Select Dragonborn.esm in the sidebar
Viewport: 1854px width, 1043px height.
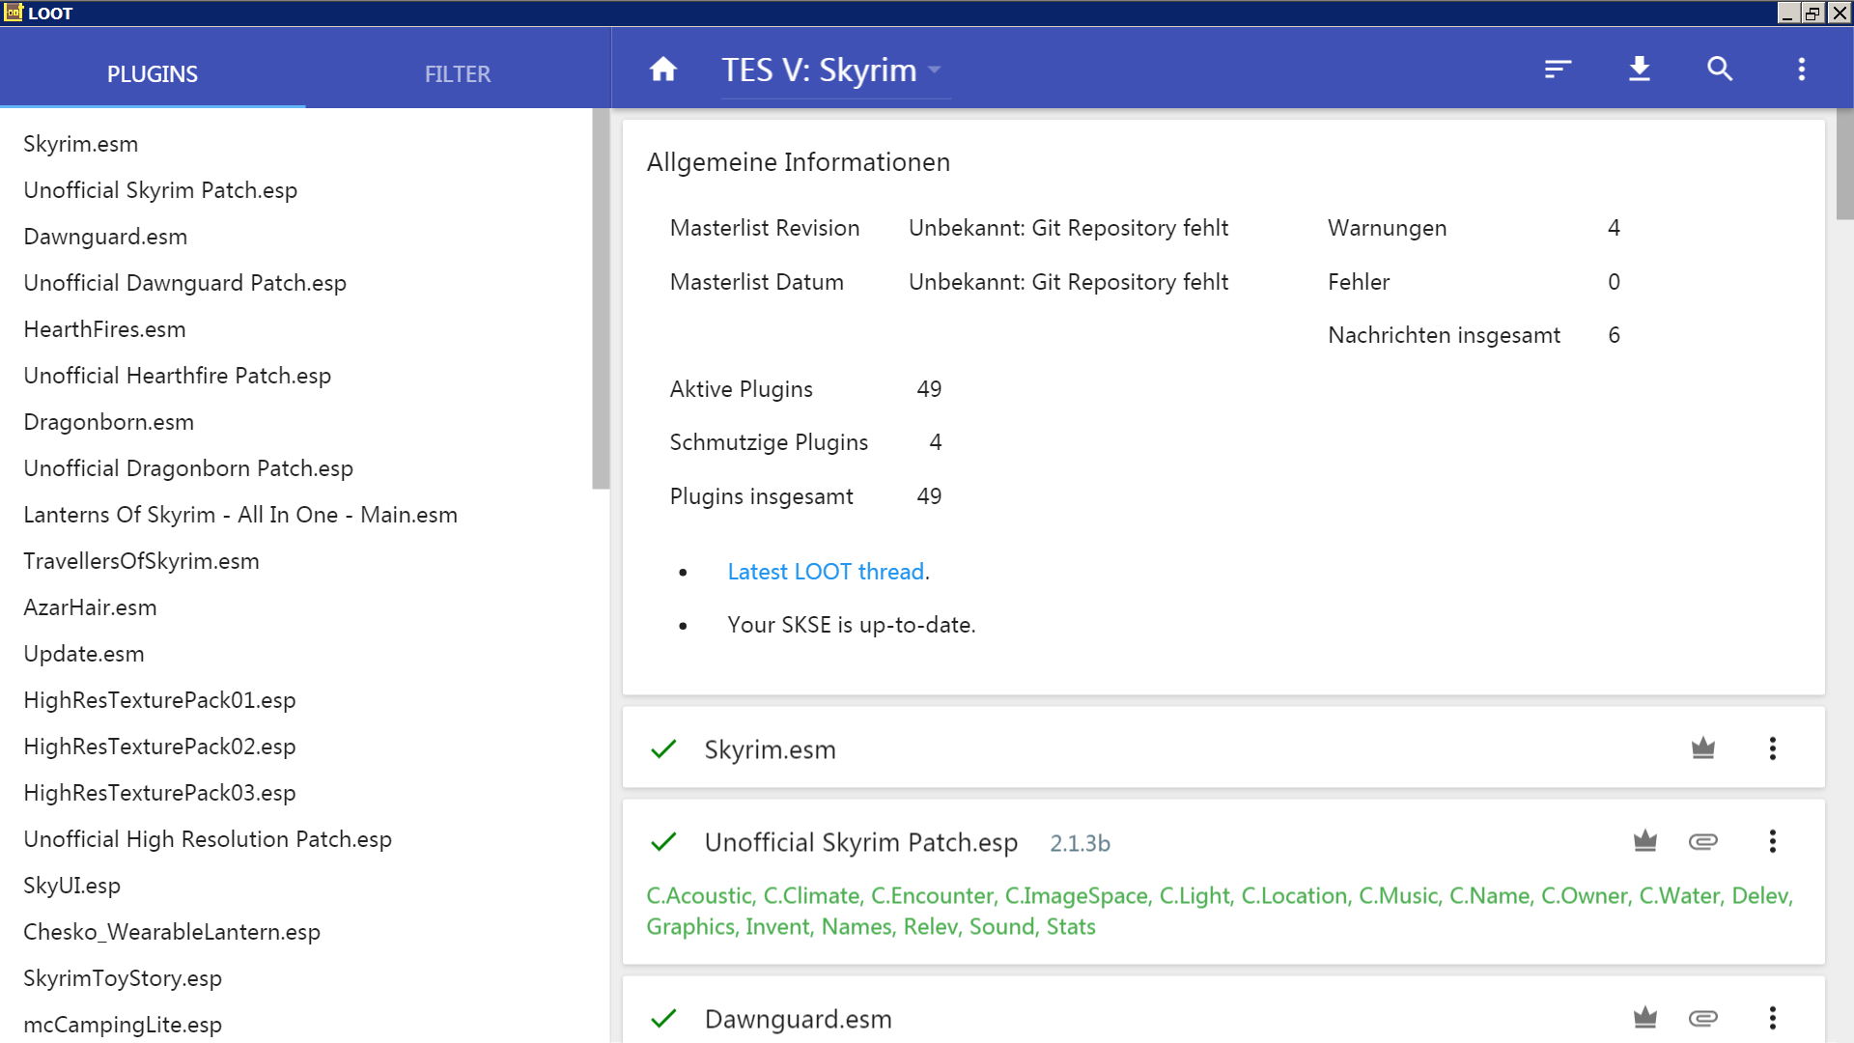pos(108,422)
